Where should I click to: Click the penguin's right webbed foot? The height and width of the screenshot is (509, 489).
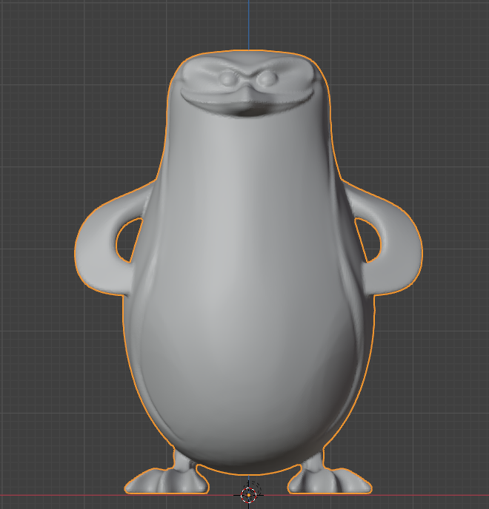click(330, 482)
